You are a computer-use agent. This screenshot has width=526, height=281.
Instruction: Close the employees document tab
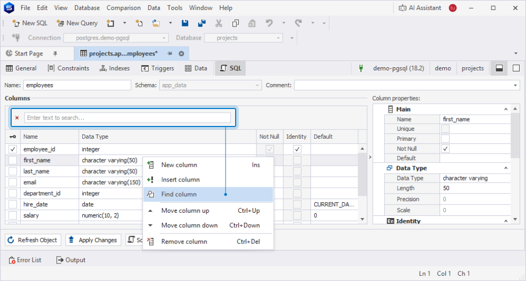click(x=181, y=53)
